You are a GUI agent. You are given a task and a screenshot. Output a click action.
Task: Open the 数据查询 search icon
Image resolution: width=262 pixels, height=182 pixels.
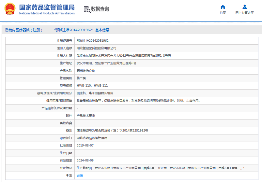click(87, 9)
